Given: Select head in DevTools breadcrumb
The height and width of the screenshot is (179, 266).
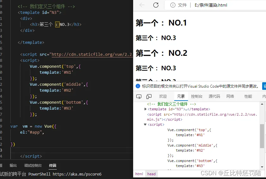Looking at the screenshot, I should (x=151, y=174).
